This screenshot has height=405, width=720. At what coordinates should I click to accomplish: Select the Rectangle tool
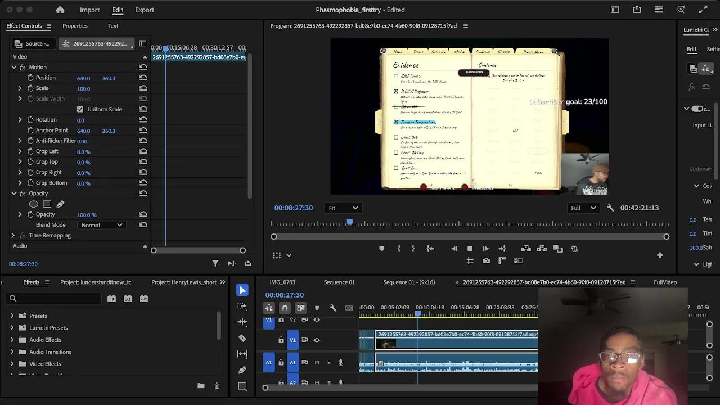242,386
